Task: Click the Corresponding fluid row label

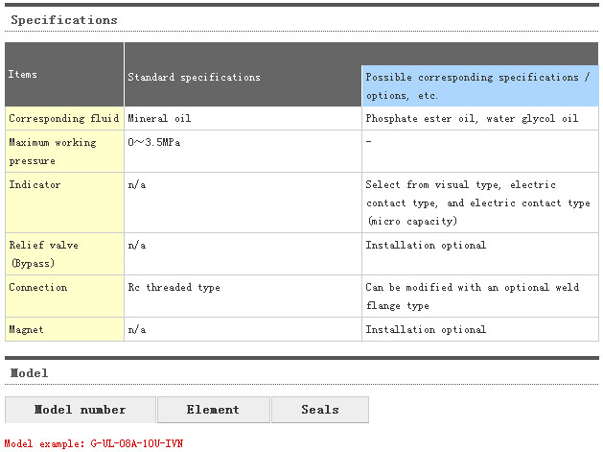Action: [64, 118]
